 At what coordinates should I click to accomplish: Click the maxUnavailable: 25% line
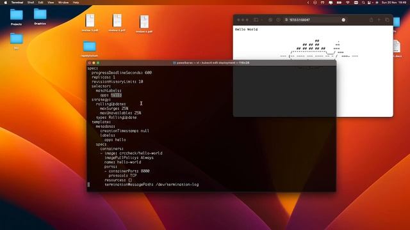pyautogui.click(x=120, y=113)
